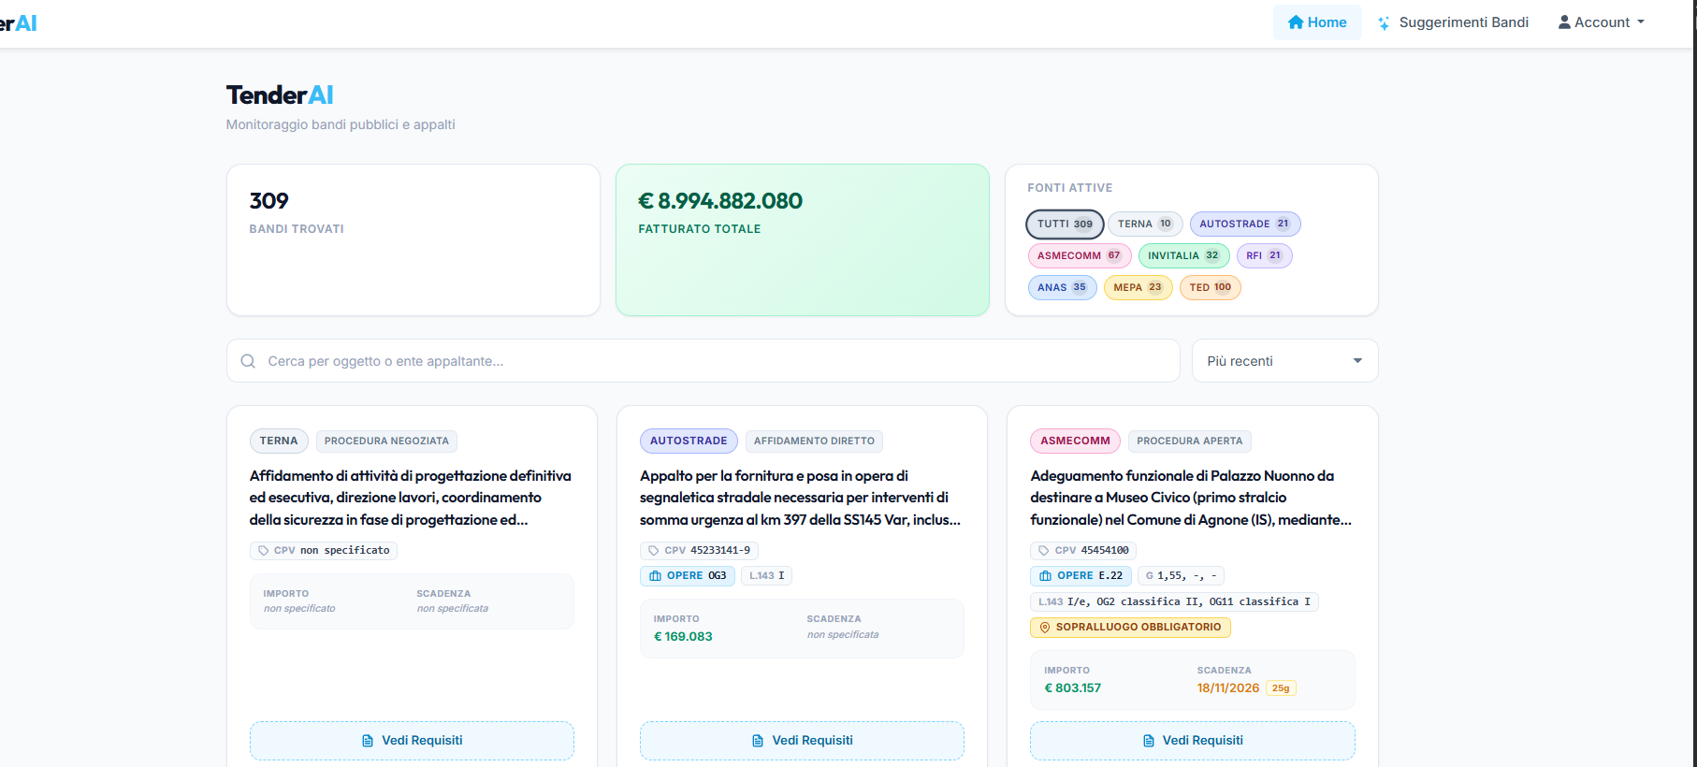The width and height of the screenshot is (1697, 767).
Task: Filter tenders by TED 100
Action: coord(1211,288)
